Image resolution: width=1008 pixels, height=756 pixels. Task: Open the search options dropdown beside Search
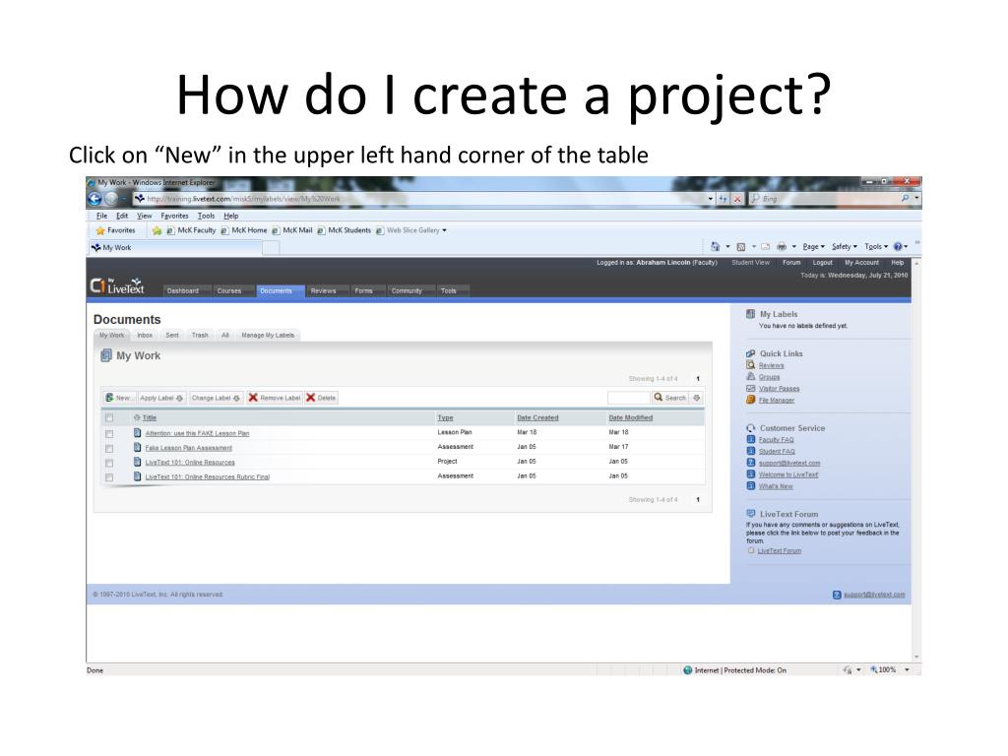[x=696, y=398]
